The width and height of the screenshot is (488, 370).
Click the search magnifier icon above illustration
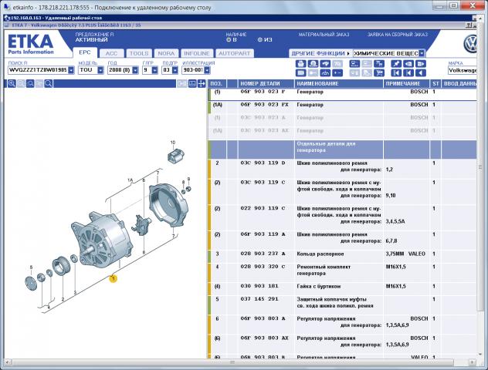48,83
